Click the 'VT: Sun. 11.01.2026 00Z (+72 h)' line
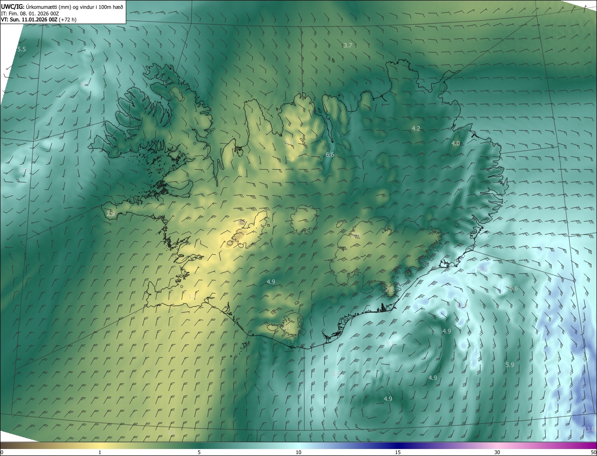 pyautogui.click(x=39, y=20)
